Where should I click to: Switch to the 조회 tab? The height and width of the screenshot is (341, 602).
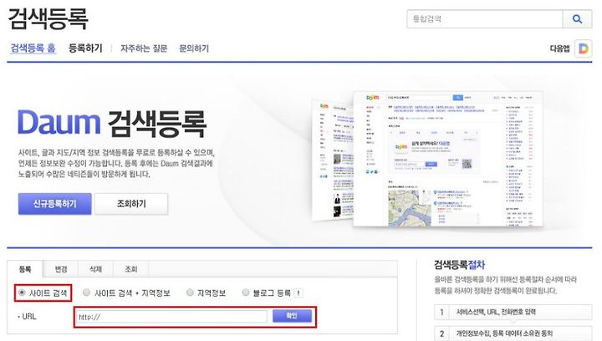pyautogui.click(x=131, y=269)
